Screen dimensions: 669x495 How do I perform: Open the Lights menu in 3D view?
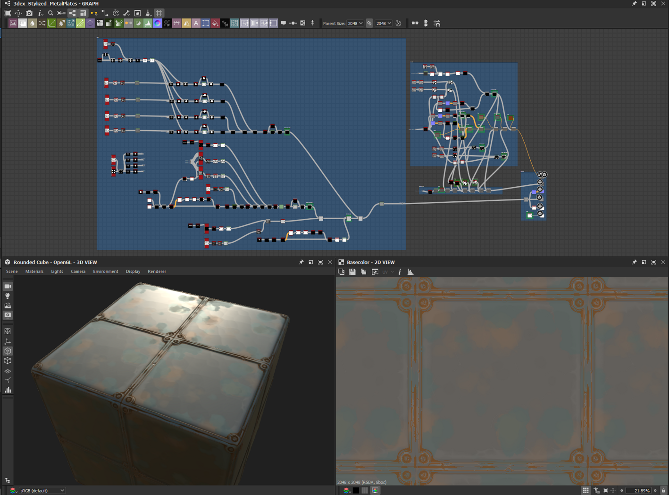[57, 272]
